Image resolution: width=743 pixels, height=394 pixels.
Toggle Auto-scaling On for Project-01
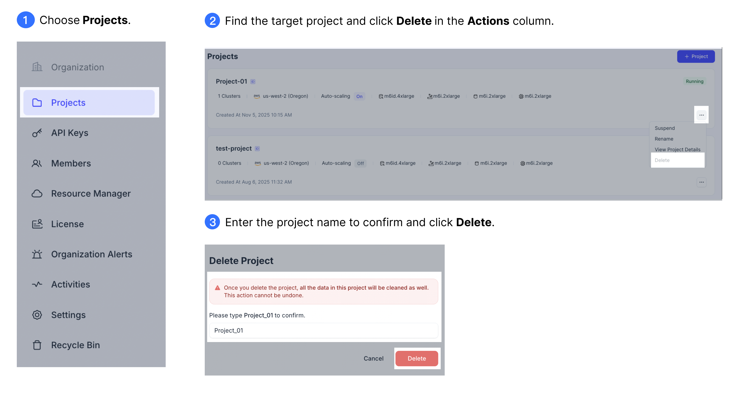359,96
